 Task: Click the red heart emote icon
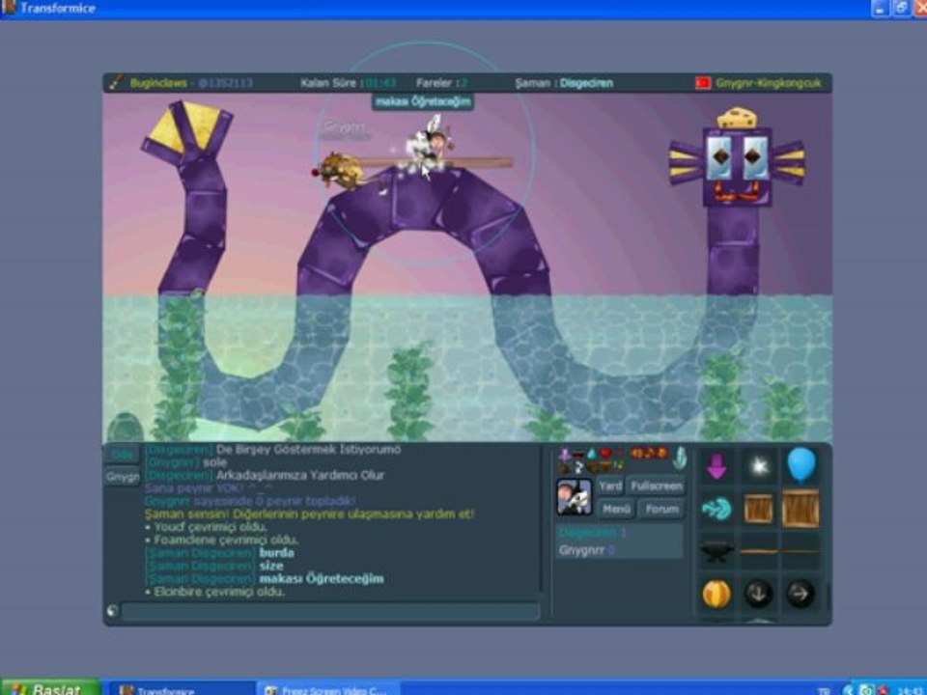tap(605, 454)
